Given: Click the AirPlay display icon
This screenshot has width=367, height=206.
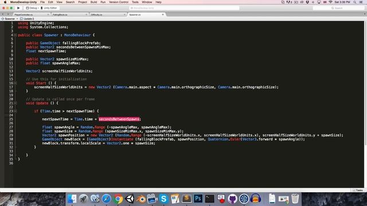Looking at the screenshot, I should pos(319,2).
